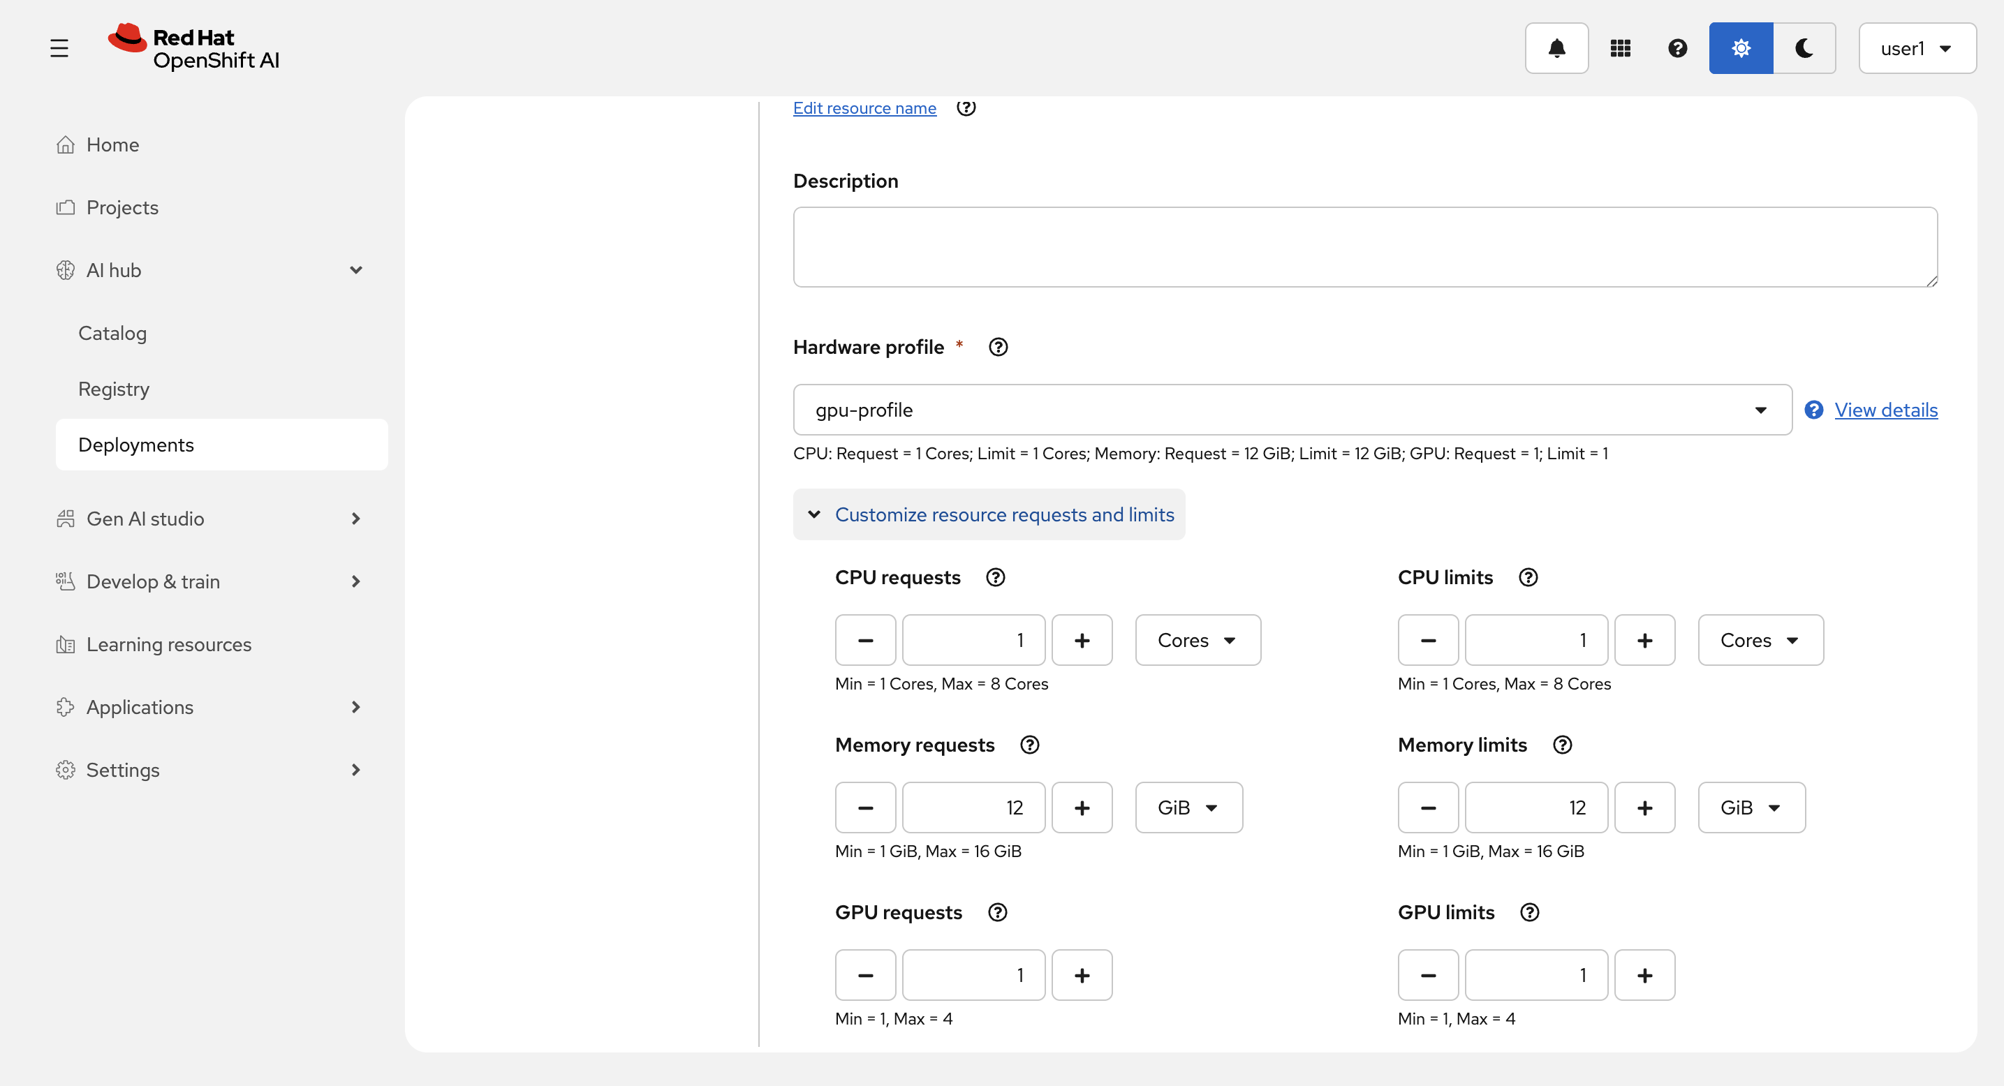The width and height of the screenshot is (2004, 1086).
Task: Click the View details link
Action: click(1885, 410)
